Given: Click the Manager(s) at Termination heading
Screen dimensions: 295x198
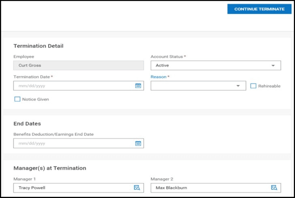Looking at the screenshot, I should 50,168.
